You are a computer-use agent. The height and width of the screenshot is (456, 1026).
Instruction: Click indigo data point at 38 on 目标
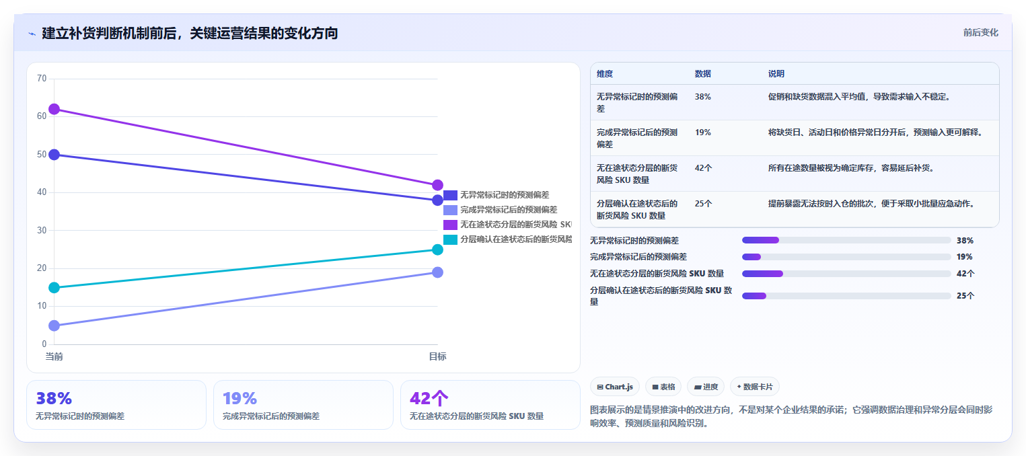coord(437,200)
